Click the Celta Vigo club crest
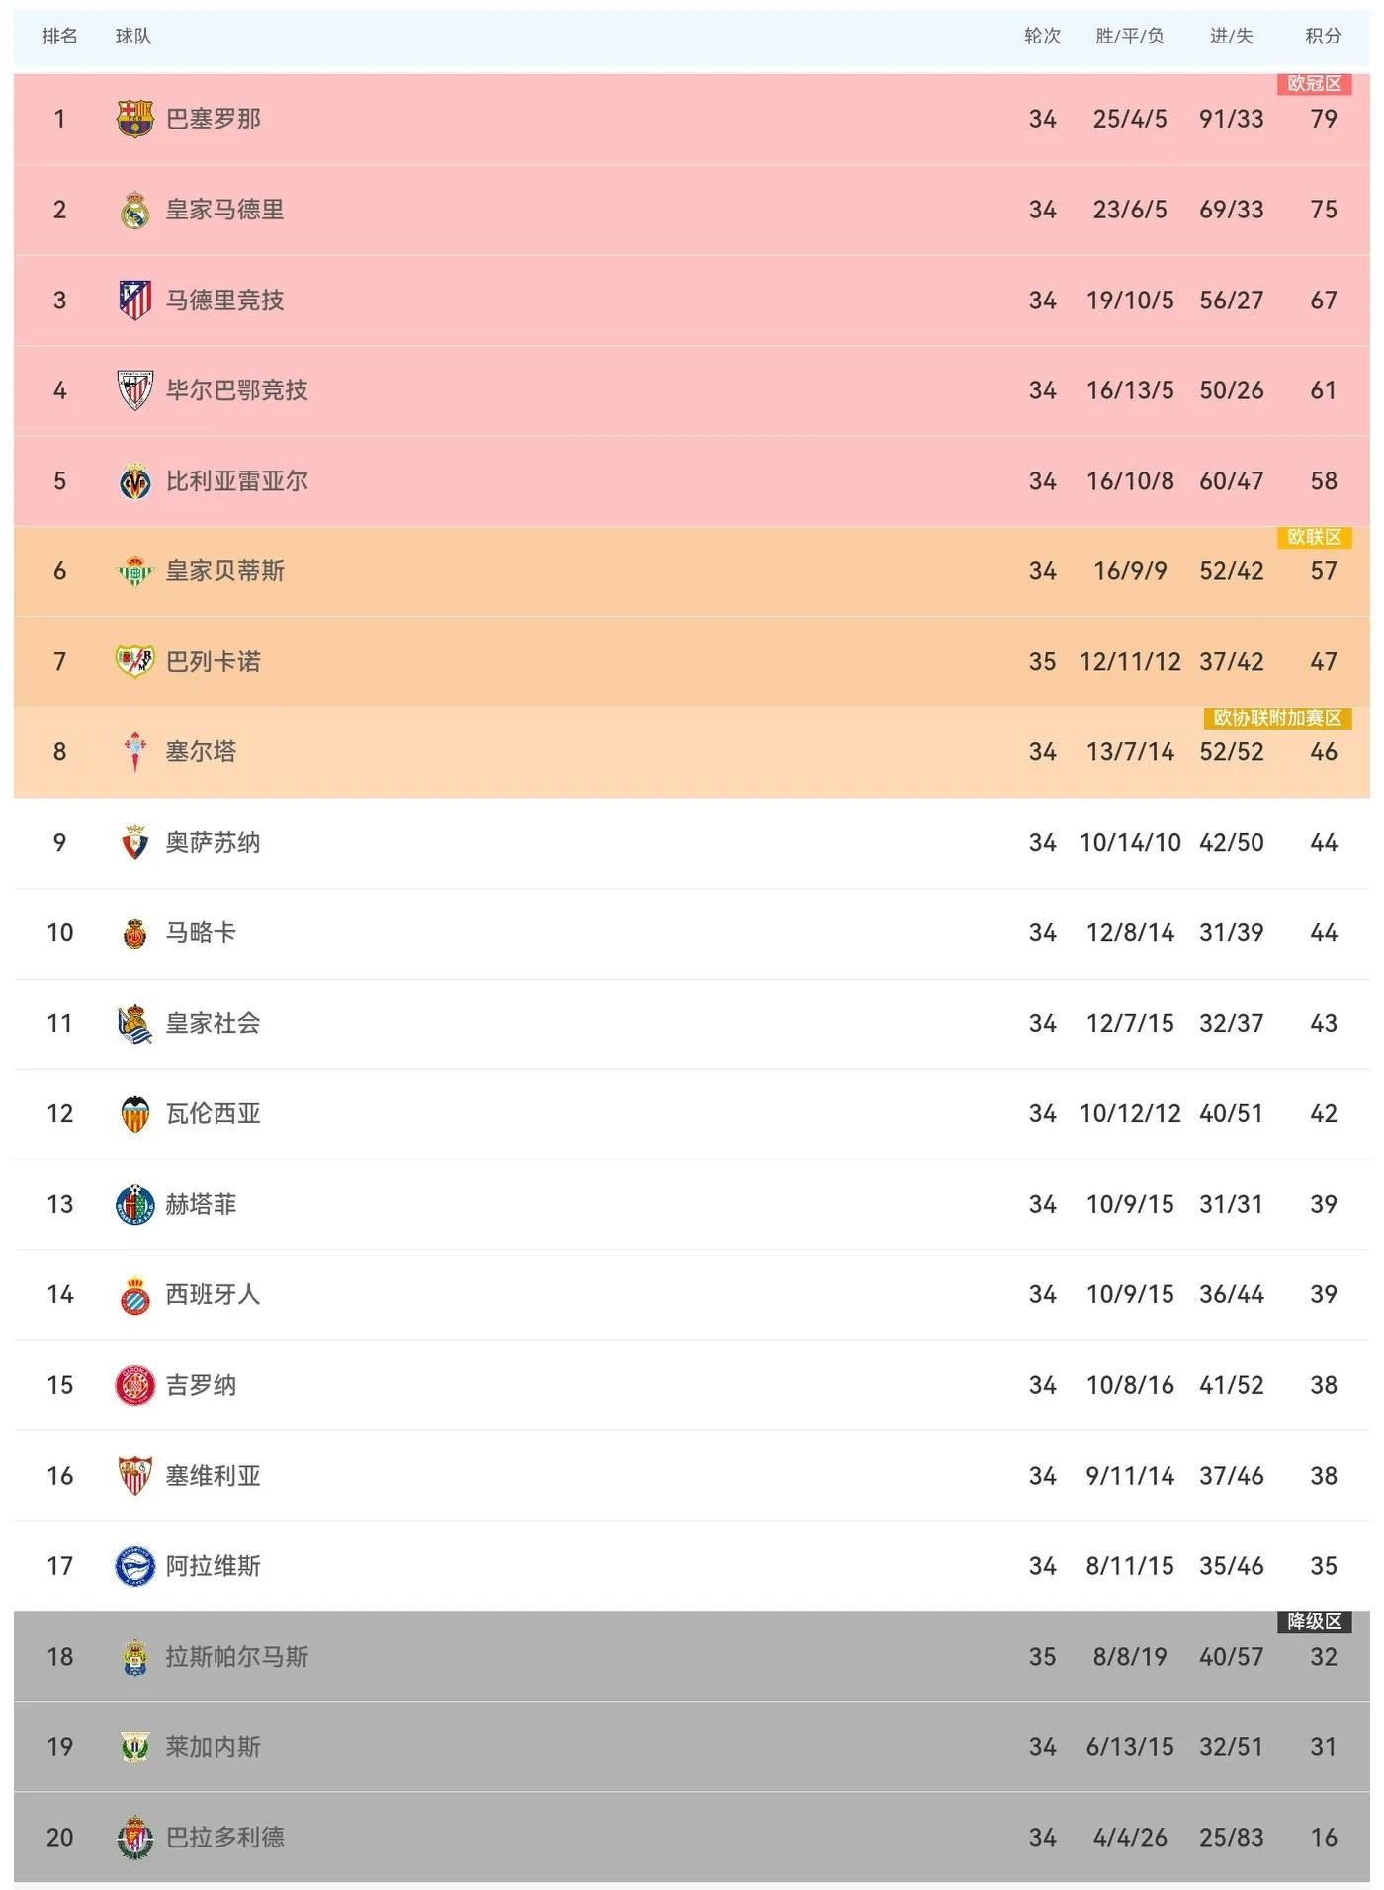 point(135,752)
